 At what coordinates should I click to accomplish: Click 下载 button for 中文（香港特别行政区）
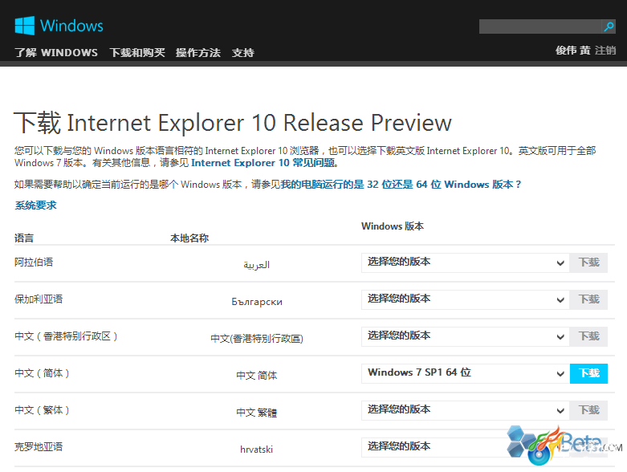tap(588, 336)
